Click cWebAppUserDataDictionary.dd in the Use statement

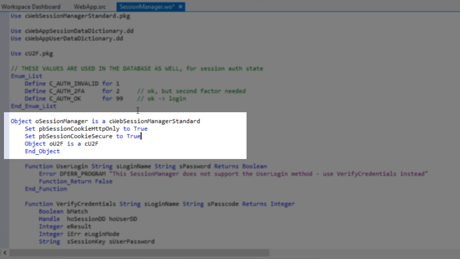click(x=74, y=38)
